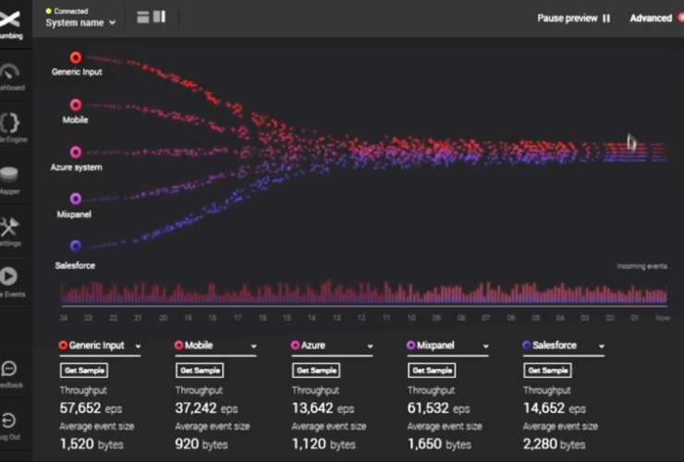This screenshot has width=684, height=462.
Task: Open the Dashboard gauge icon in sidebar
Action: point(9,72)
